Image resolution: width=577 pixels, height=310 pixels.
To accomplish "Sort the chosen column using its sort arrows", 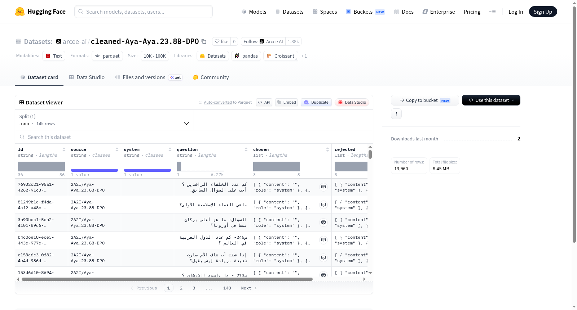I will coord(327,149).
